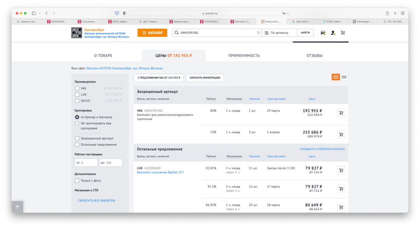Screen dimensions: 420x228
Task: Open the garage car icon in header
Action: 323,33
